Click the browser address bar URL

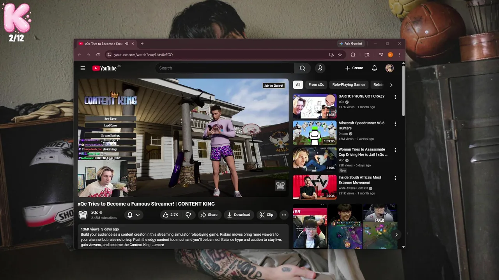click(x=143, y=55)
